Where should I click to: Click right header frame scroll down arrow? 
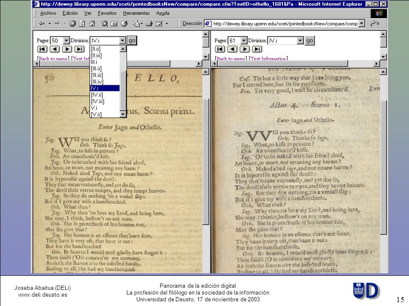(x=383, y=57)
